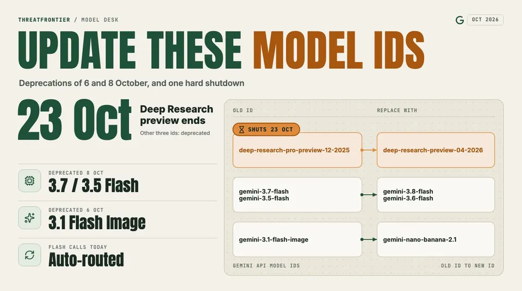522x291 pixels.
Task: Select the gemini-3.1-flash-image card
Action: 297,239
